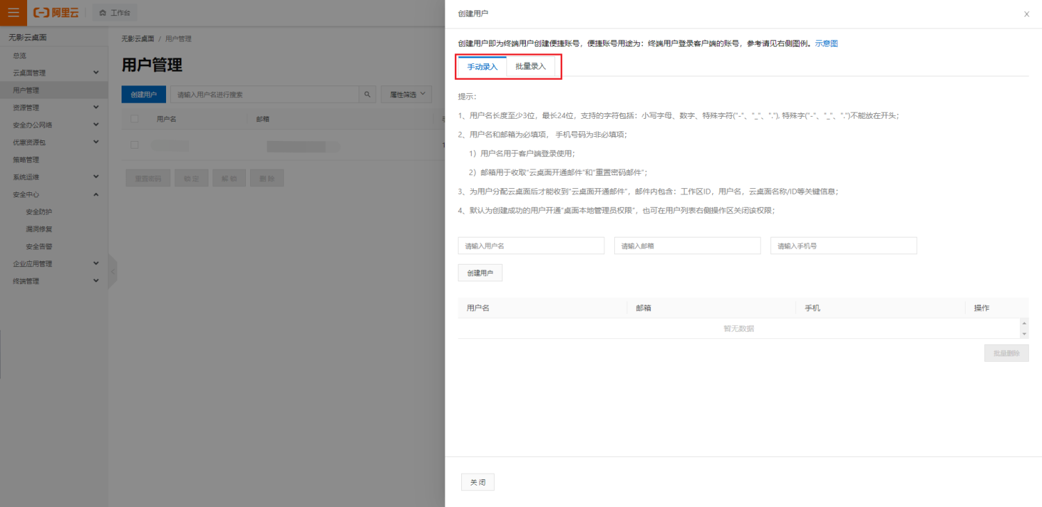Click the 删除 button beside 解锁
Viewport: 1042px width, 507px height.
coord(267,178)
